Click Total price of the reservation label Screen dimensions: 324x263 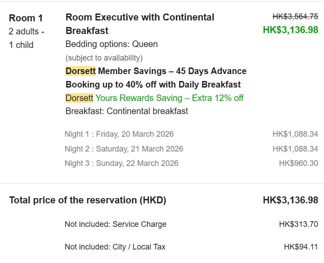click(x=88, y=200)
